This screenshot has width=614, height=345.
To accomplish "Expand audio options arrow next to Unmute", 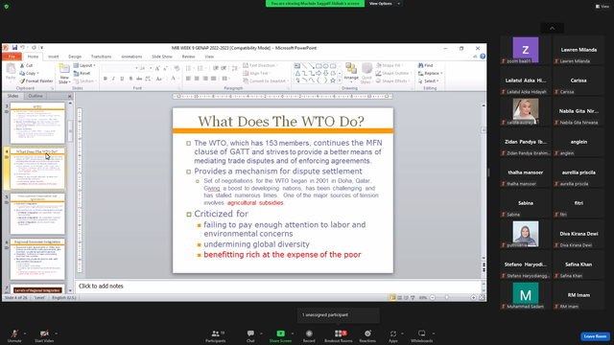I will tap(25, 333).
